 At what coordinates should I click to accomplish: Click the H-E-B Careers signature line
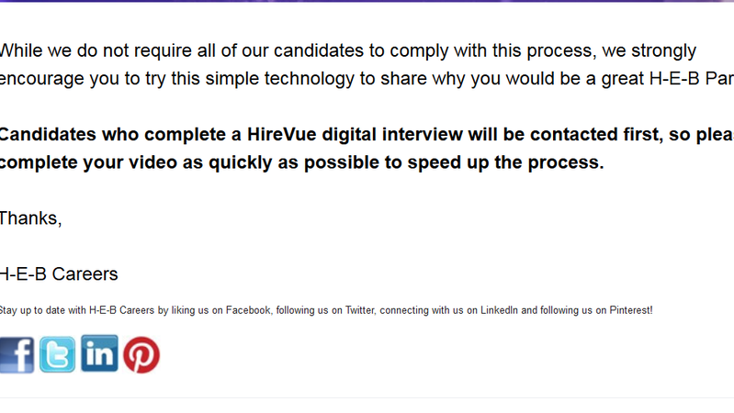[59, 274]
